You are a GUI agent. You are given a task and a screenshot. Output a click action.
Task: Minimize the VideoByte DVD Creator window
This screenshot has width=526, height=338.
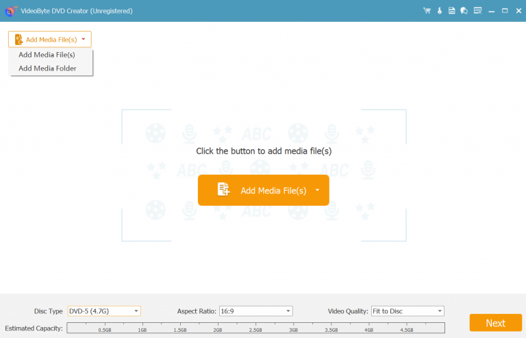click(x=492, y=11)
